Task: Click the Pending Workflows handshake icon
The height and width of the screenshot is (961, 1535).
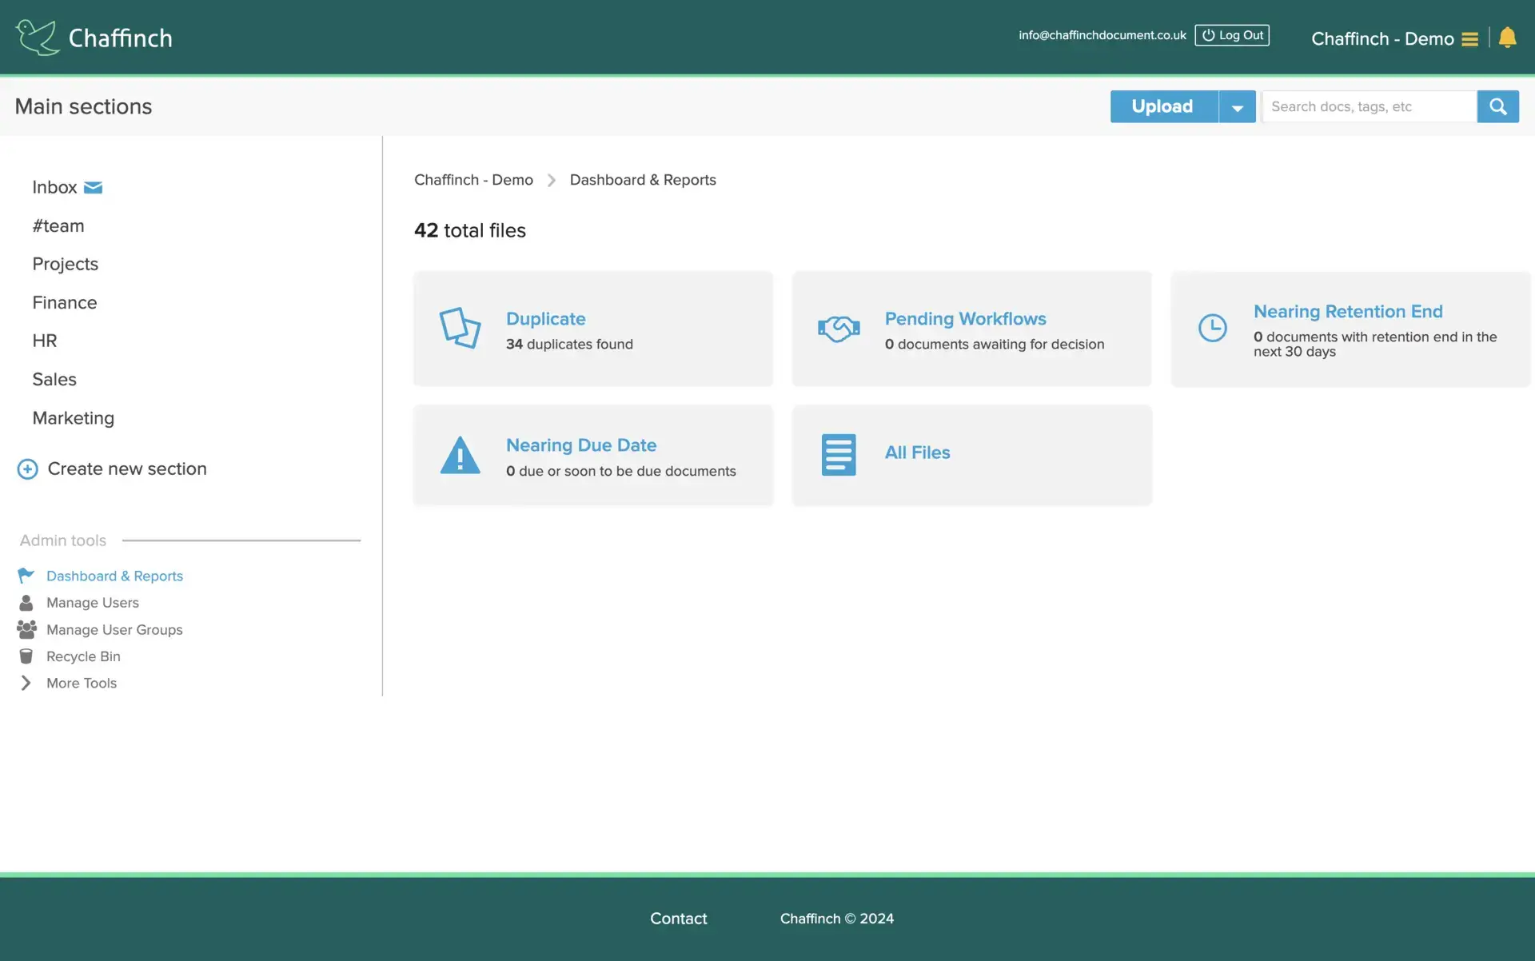Action: pos(838,328)
